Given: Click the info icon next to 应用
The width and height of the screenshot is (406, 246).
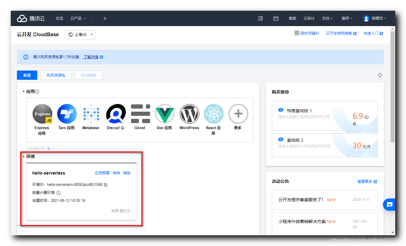Looking at the screenshot, I should [37, 92].
